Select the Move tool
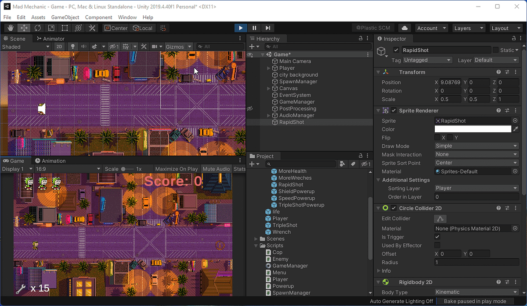Viewport: 527px width, 306px height. (24, 28)
